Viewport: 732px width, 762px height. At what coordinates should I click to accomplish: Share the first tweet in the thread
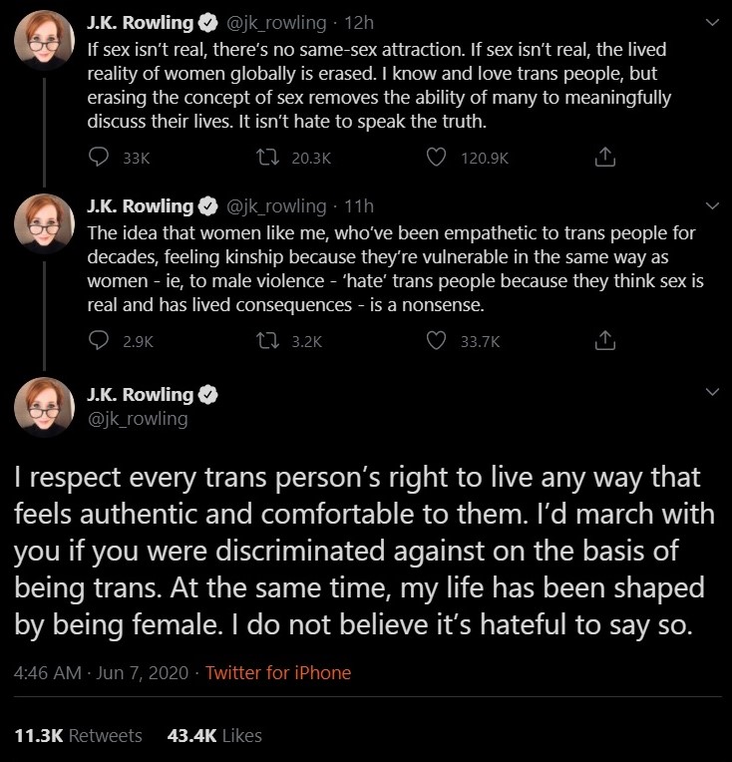coord(602,157)
